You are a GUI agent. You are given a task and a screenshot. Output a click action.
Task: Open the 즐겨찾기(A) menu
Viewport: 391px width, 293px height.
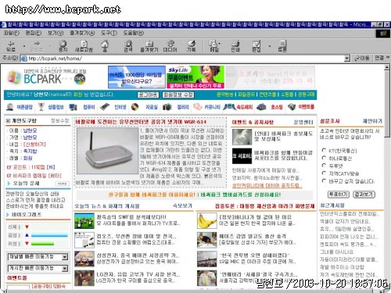pyautogui.click(x=82, y=34)
